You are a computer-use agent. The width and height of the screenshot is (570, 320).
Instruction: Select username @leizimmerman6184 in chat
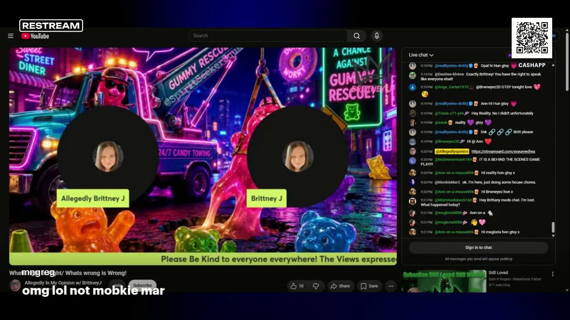pyautogui.click(x=453, y=160)
